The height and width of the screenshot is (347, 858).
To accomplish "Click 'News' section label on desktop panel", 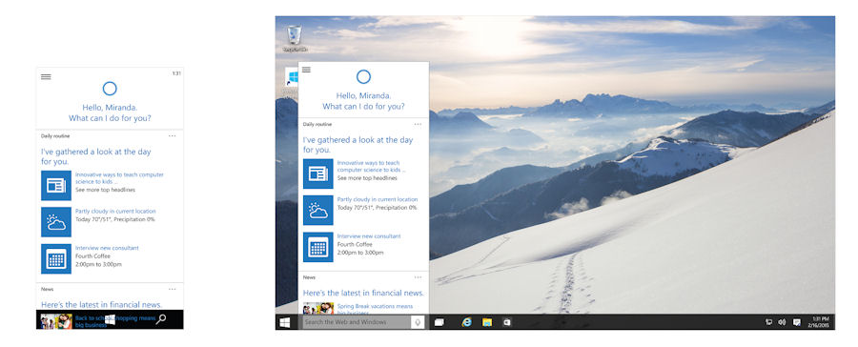I will tap(309, 277).
